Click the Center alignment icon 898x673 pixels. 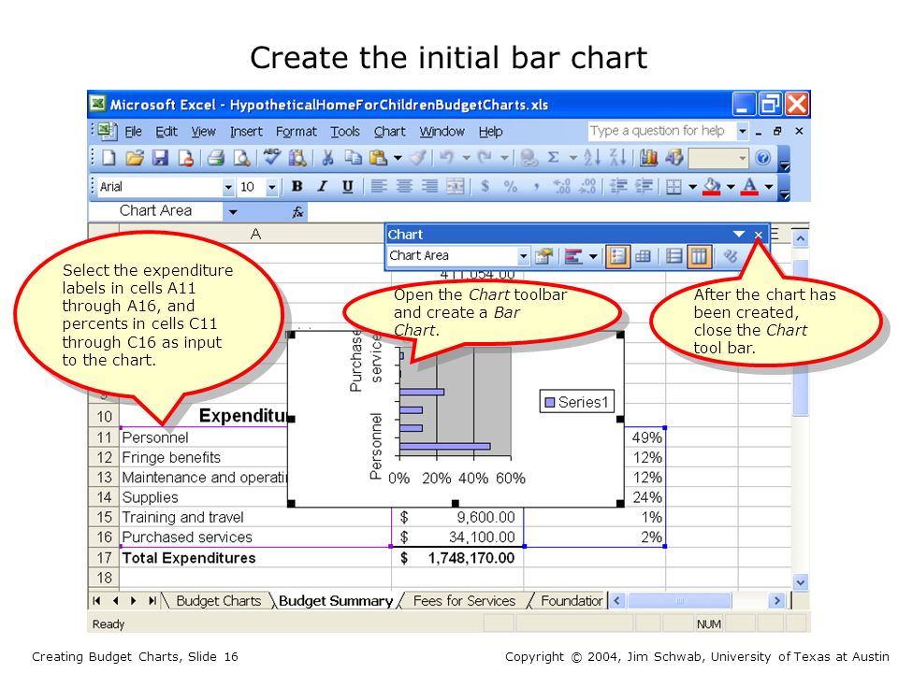pyautogui.click(x=404, y=186)
